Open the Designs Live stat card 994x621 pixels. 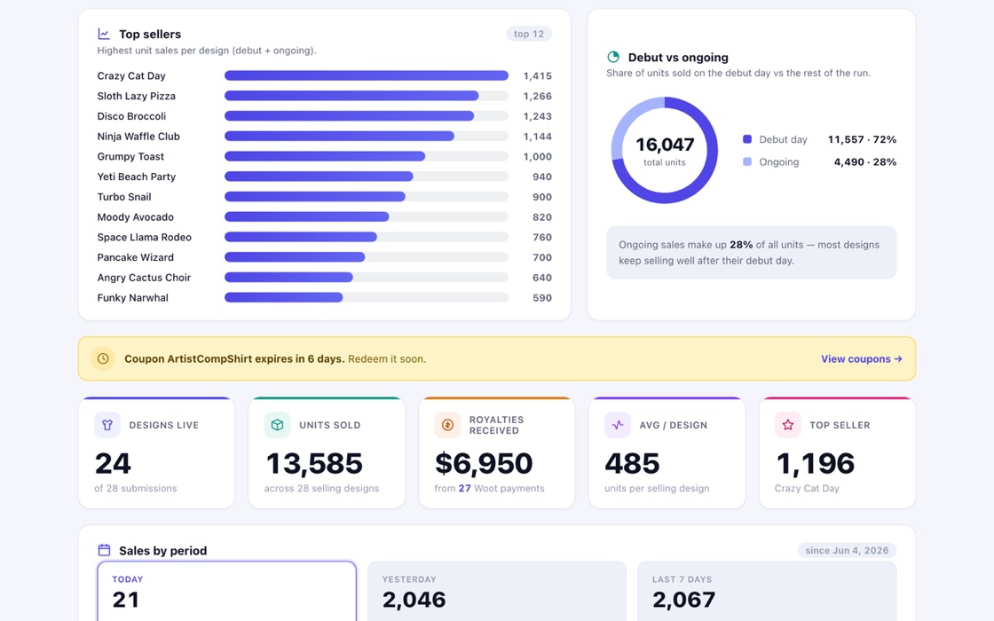pyautogui.click(x=156, y=452)
